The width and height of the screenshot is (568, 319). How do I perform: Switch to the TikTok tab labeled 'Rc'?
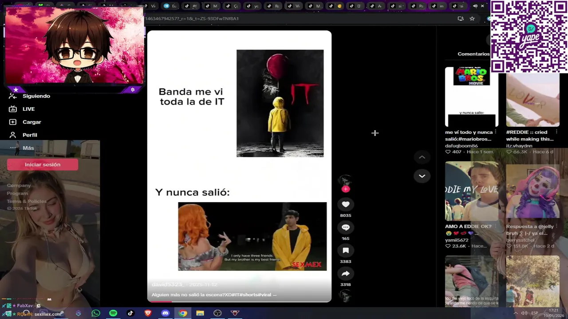(x=273, y=6)
